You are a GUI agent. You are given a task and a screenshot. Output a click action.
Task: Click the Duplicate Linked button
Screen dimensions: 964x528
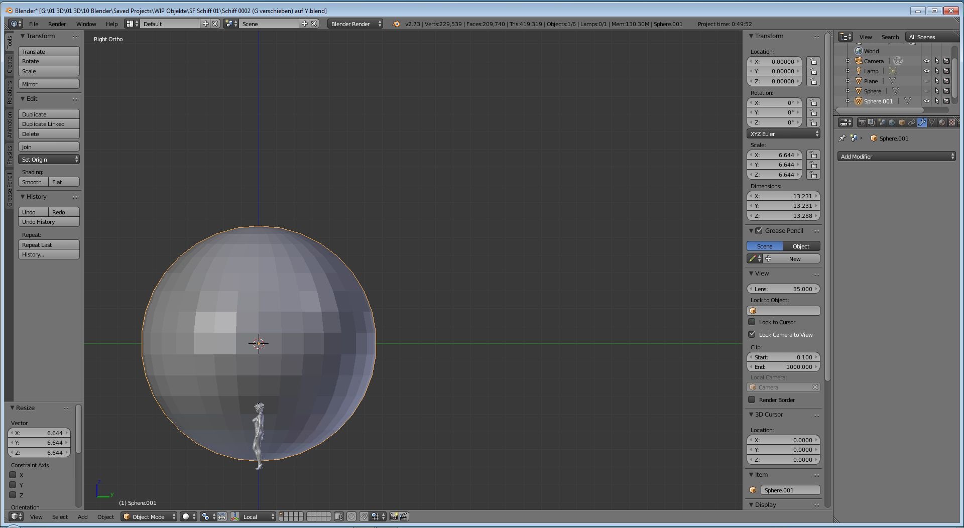pos(49,124)
